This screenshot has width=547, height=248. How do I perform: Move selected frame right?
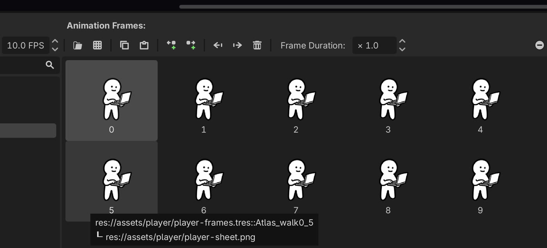[238, 45]
